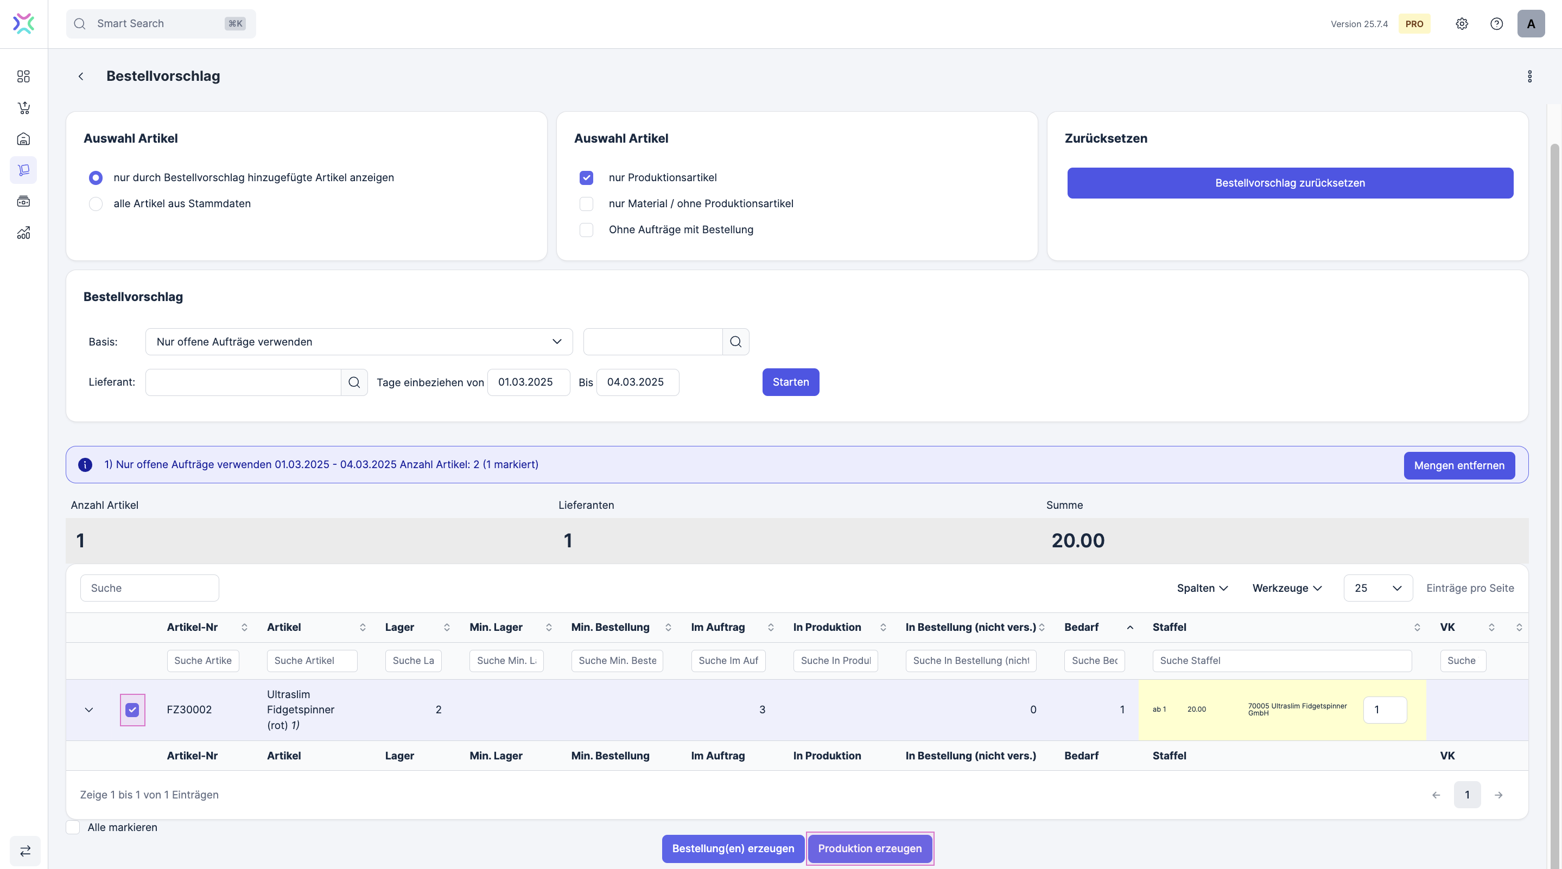Click the settings gear icon

(x=1462, y=24)
